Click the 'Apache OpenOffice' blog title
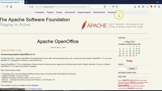 click(58, 41)
